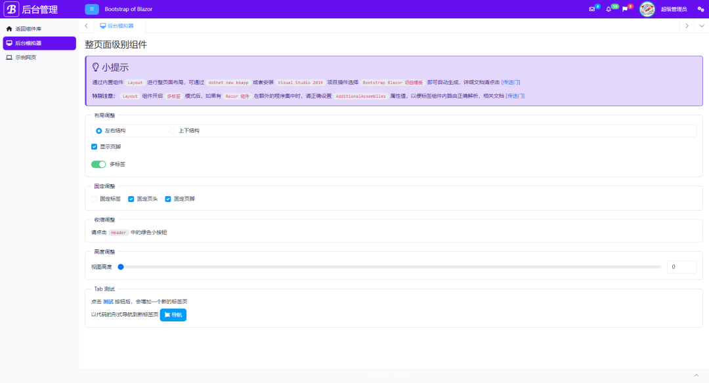Click the left chevron of the tab bar
Image resolution: width=709 pixels, height=383 pixels.
pos(87,26)
